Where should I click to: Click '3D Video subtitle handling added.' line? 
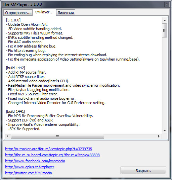(34, 29)
